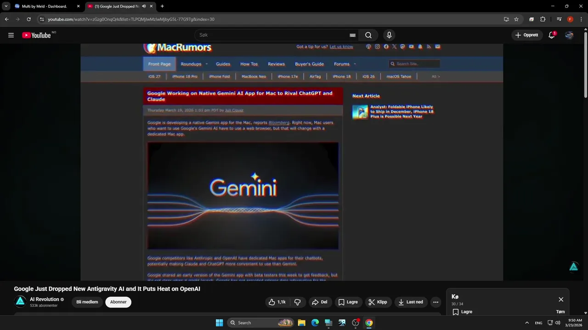Viewport: 588px width, 330px height.
Task: Open the volume control in system tray
Action: 558,323
